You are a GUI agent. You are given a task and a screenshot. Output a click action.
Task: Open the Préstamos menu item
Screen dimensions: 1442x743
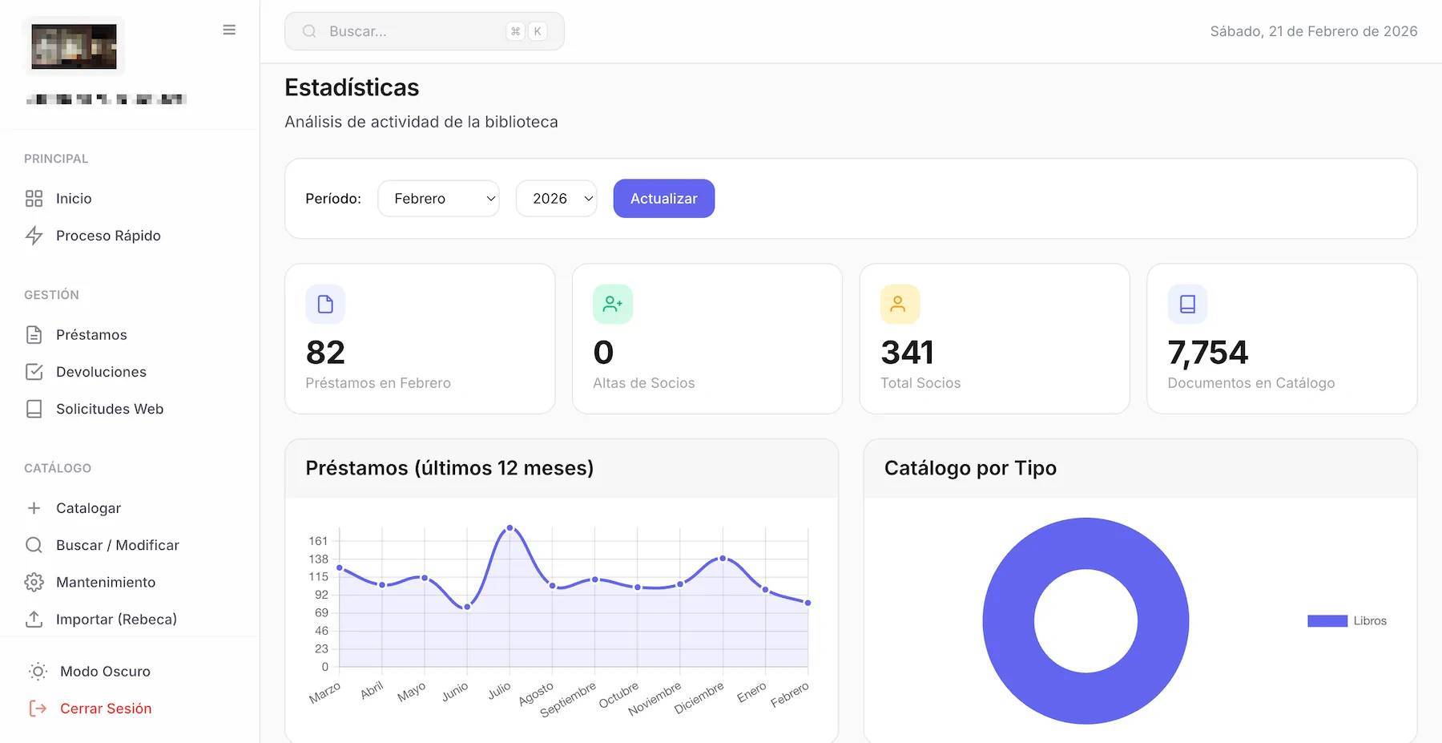pyautogui.click(x=91, y=335)
